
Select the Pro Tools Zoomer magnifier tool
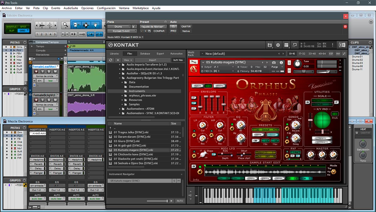pyautogui.click(x=65, y=25)
